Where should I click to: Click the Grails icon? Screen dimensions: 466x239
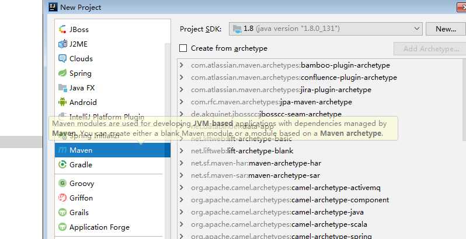[x=62, y=212]
